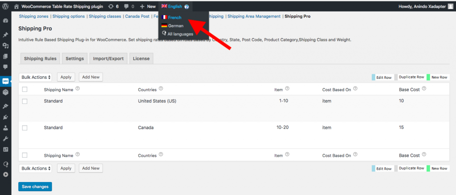Screen dimensions: 456x195
Task: Show help for header Base Cost column
Action: tap(424, 89)
